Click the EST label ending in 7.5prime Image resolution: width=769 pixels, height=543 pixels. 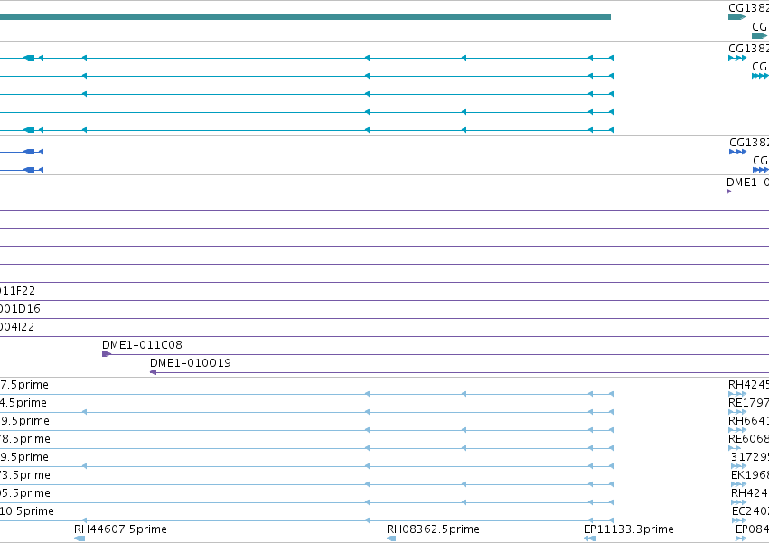(24, 385)
